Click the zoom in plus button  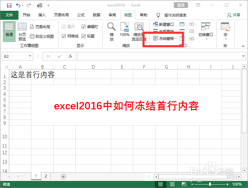coord(227,184)
